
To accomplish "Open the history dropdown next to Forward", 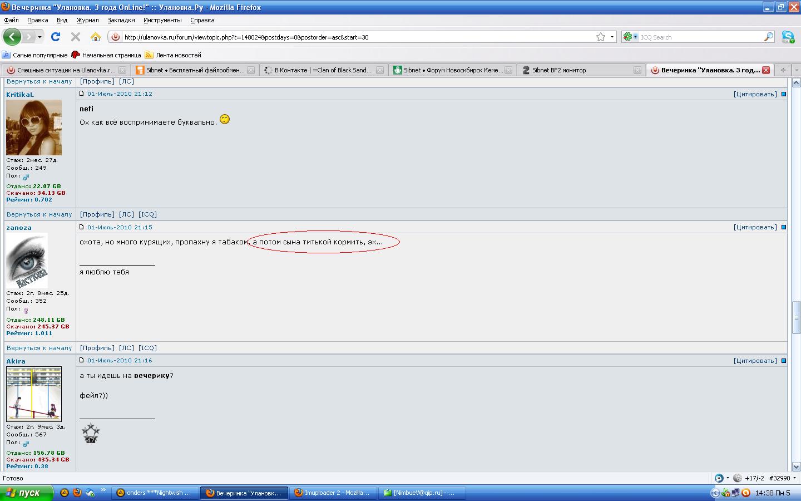I will 39,37.
